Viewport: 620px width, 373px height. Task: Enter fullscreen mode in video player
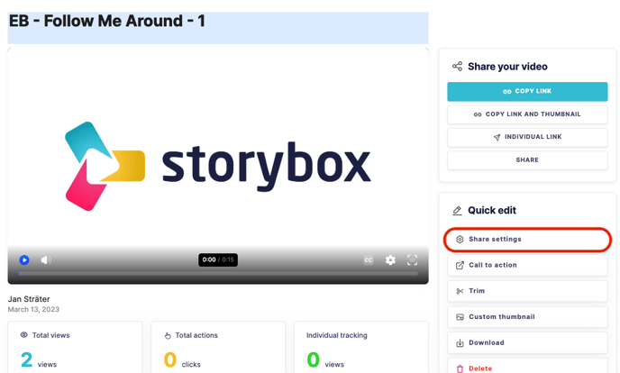point(412,260)
